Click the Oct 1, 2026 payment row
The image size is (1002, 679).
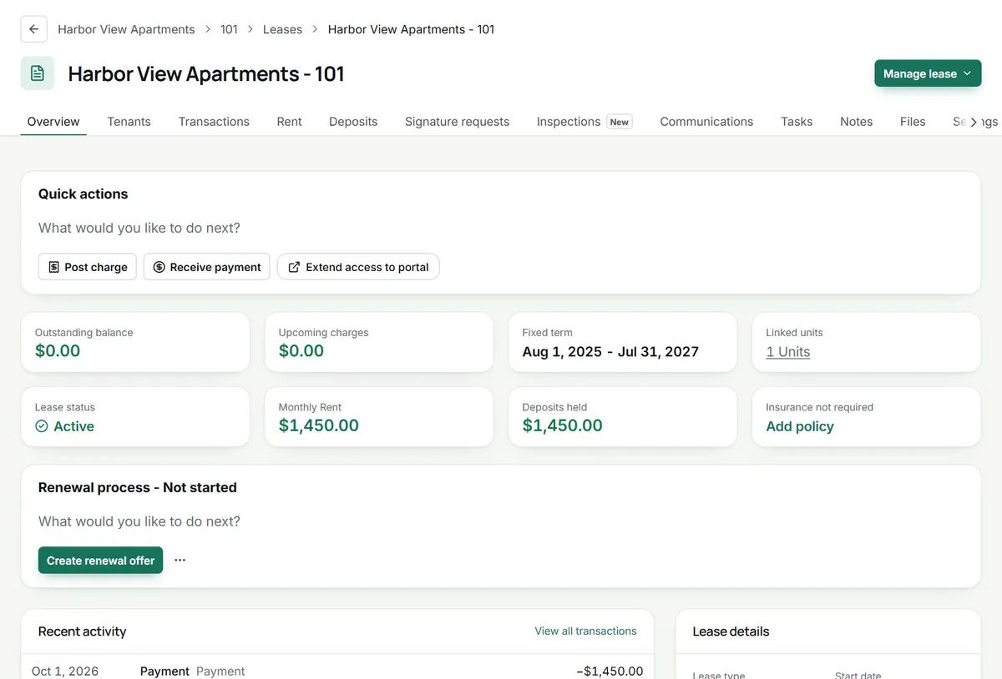pyautogui.click(x=337, y=671)
